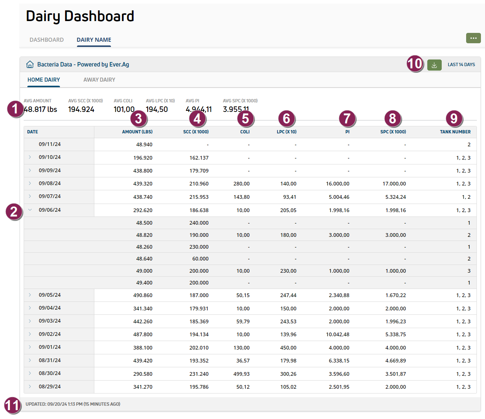The height and width of the screenshot is (419, 485).
Task: Click the home icon beside Bacteria Data
Action: tap(30, 65)
